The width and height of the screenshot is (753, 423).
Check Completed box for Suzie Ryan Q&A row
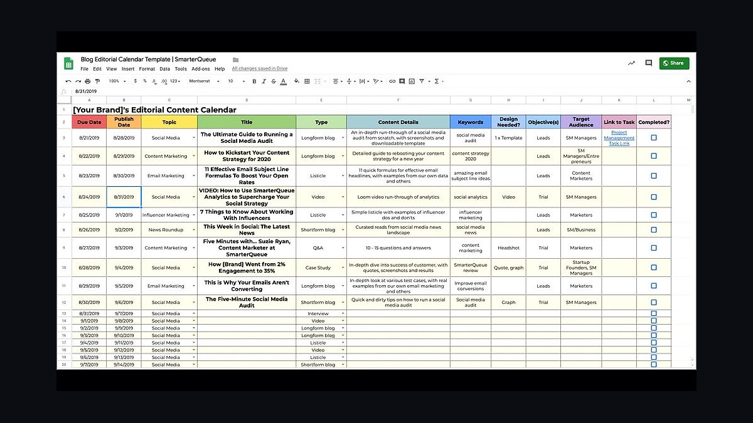click(x=654, y=248)
